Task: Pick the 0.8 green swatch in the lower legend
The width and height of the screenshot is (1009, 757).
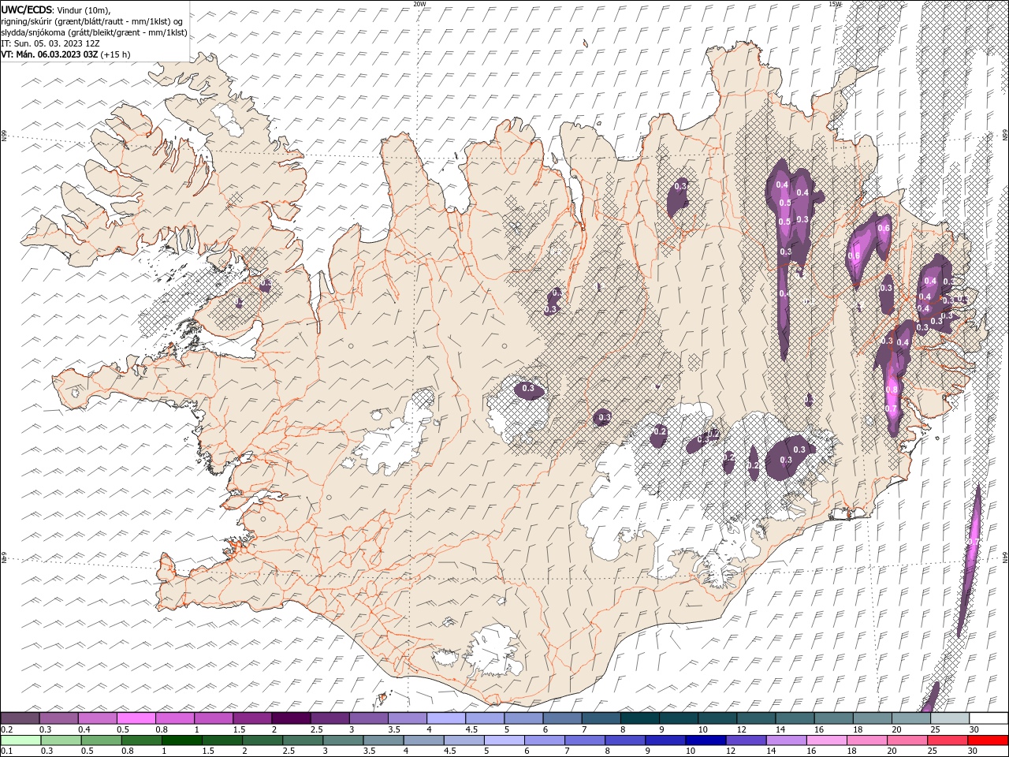Action: [x=142, y=740]
